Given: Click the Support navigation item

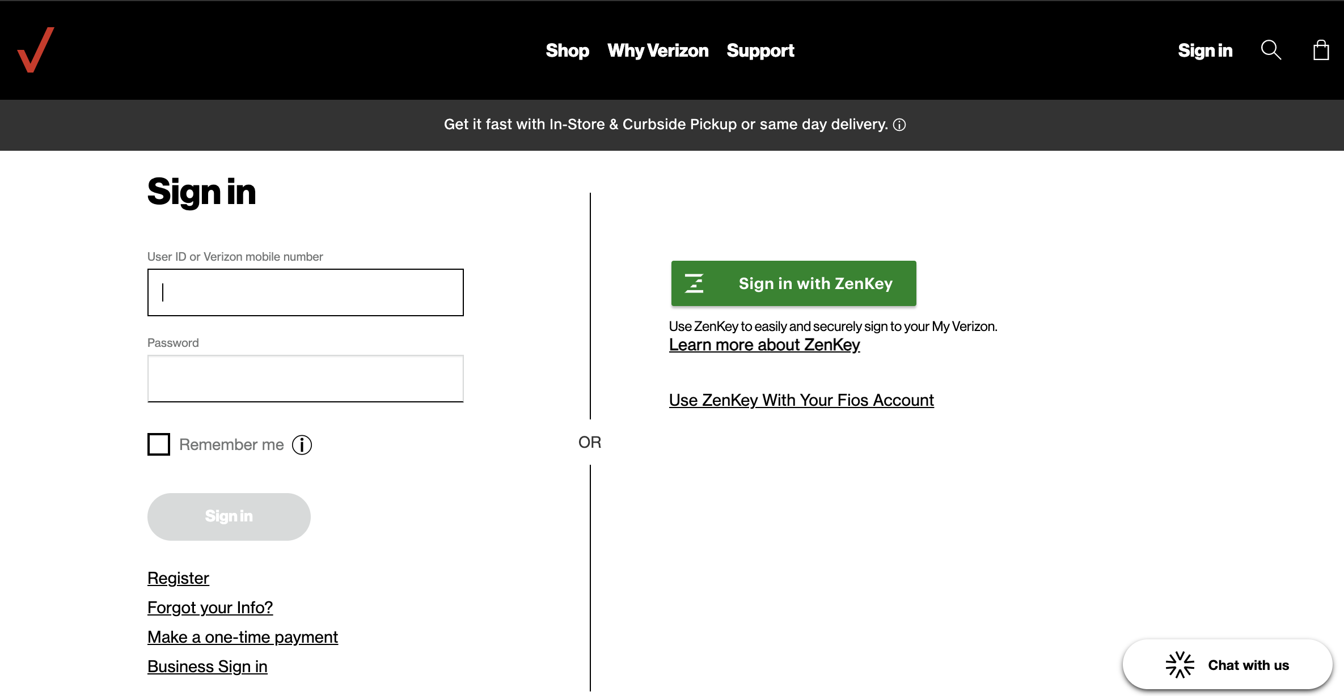Looking at the screenshot, I should click(x=760, y=50).
